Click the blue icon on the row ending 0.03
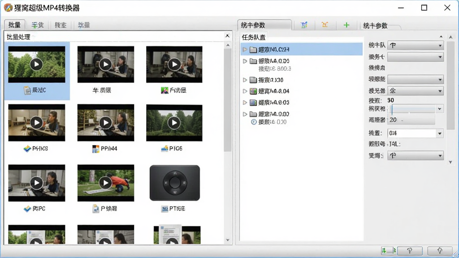 [x=253, y=103]
